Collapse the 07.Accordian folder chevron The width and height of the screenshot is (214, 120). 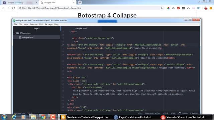coord(15,33)
